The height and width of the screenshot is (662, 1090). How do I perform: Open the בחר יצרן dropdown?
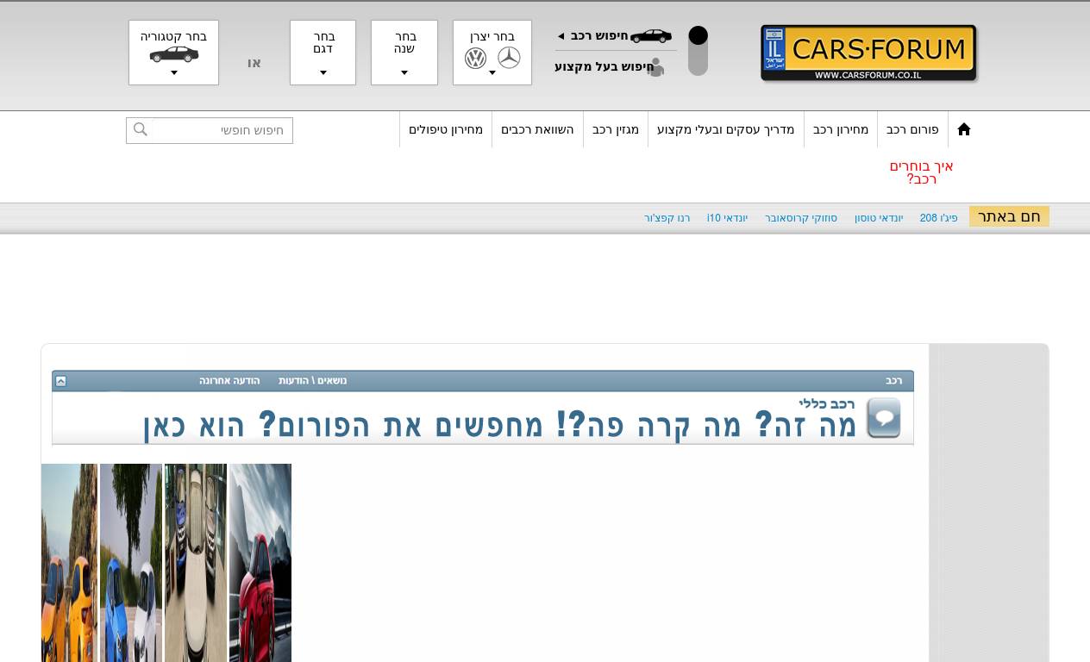click(492, 53)
